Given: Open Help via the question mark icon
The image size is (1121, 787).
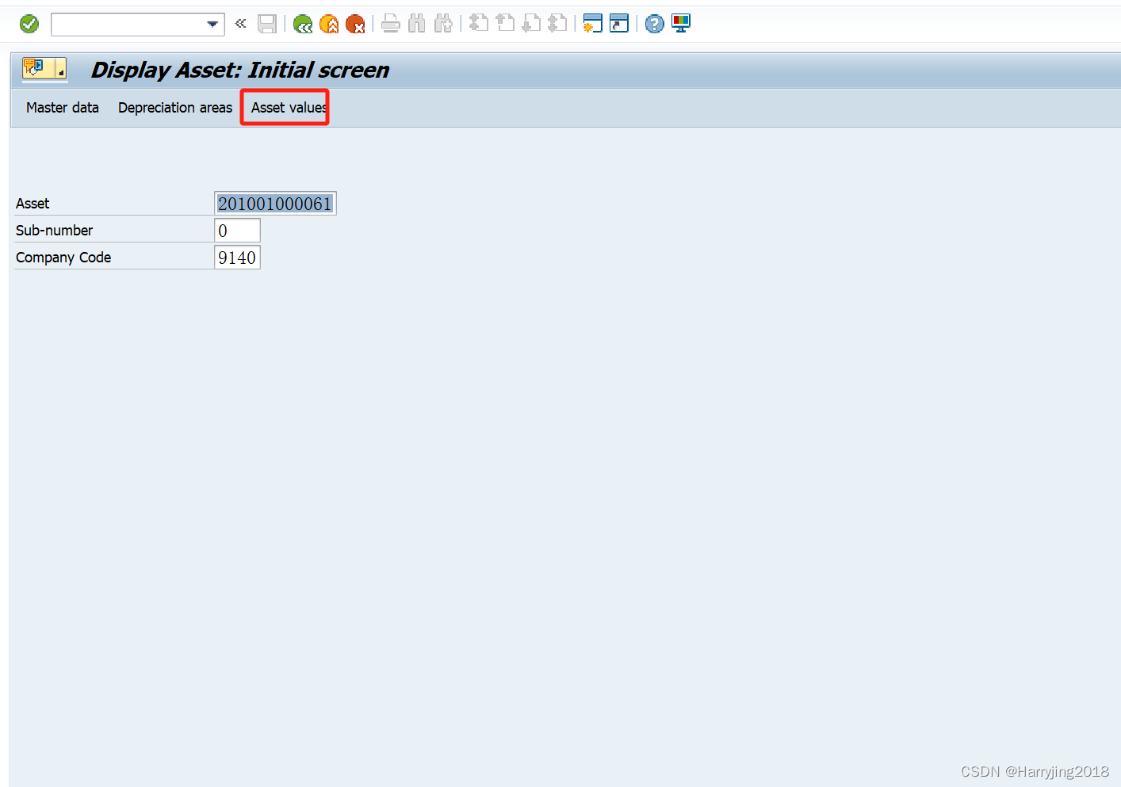Looking at the screenshot, I should (x=654, y=24).
